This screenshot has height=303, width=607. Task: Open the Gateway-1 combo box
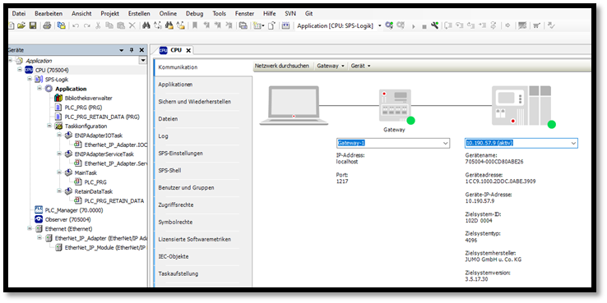coord(393,143)
